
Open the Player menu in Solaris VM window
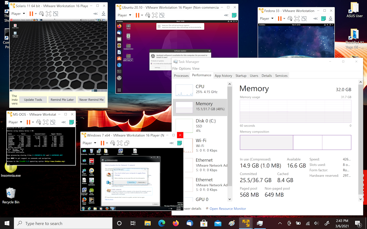click(18, 14)
